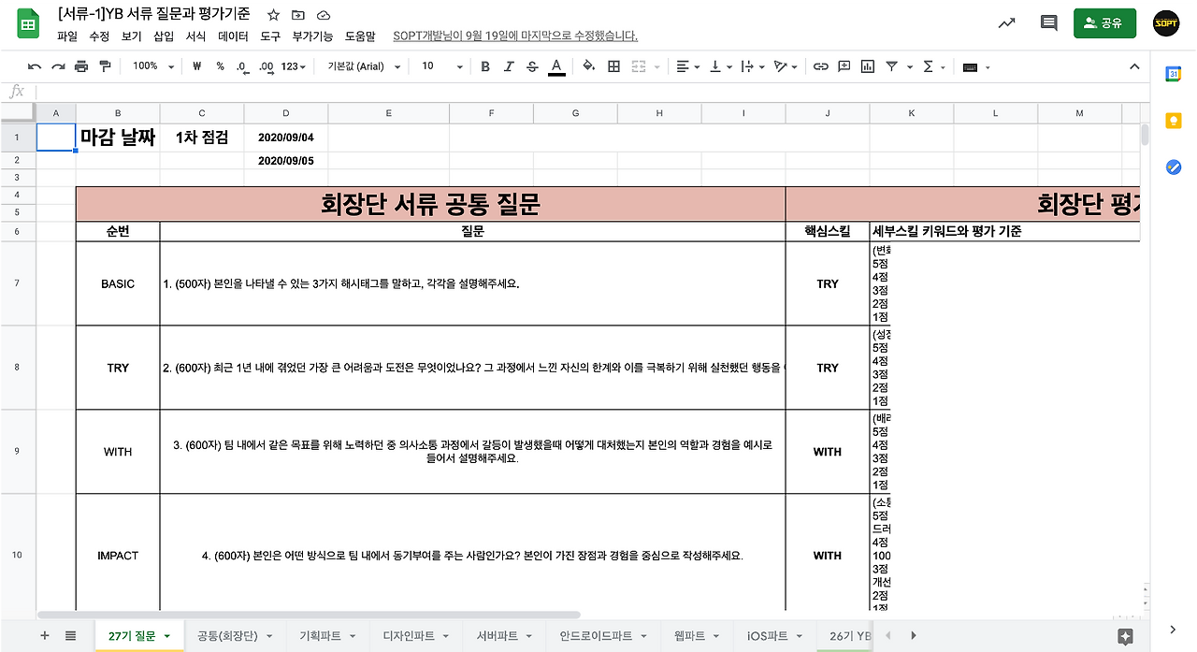Image resolution: width=1197 pixels, height=652 pixels.
Task: Open the input tools keyboard icon
Action: tap(970, 66)
